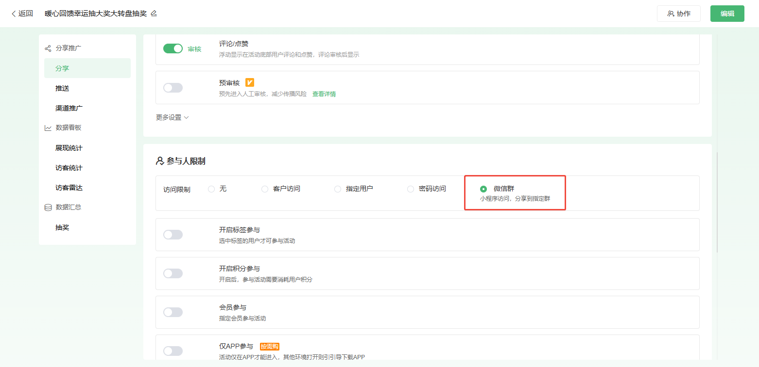
Task: Click the 数据汇总 section header
Action: pos(69,207)
